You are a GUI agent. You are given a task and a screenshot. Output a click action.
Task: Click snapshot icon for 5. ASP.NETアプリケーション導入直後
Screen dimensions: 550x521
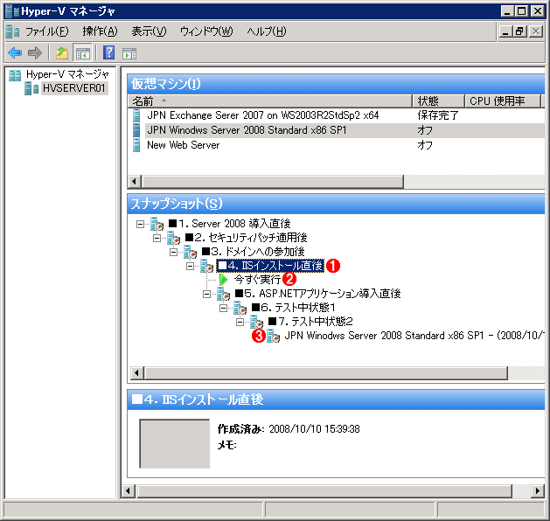[x=223, y=294]
